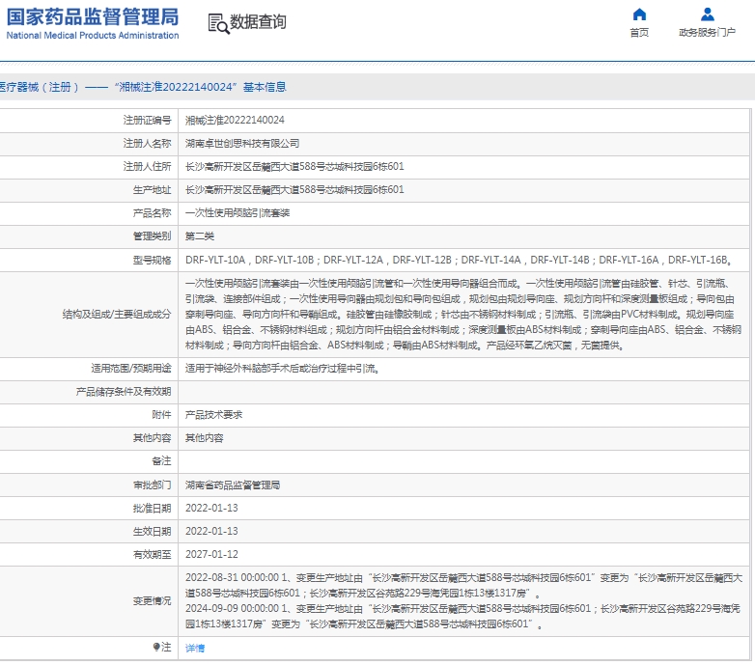This screenshot has height=665, width=755.
Task: Click the 备注 row label
Action: [161, 461]
